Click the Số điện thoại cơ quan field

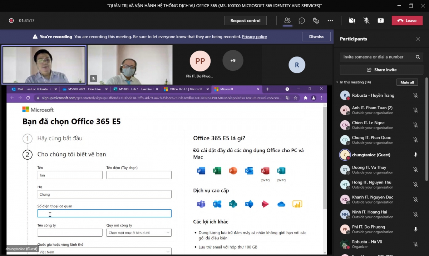tap(104, 214)
